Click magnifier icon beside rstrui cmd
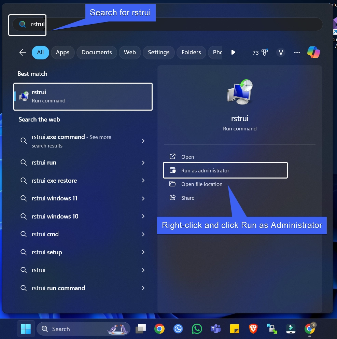This screenshot has height=339, width=337. pyautogui.click(x=24, y=234)
